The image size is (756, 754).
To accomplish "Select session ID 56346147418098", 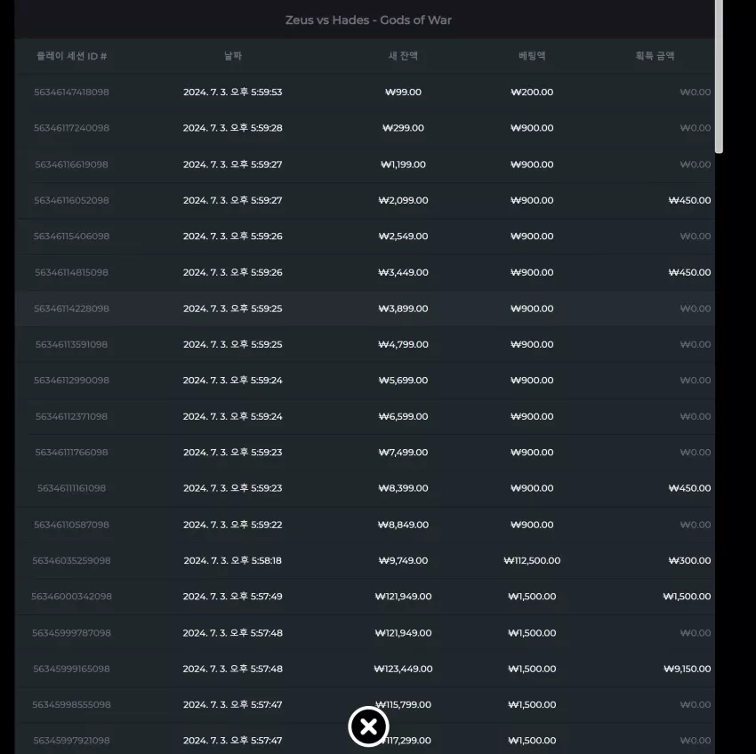I will coord(71,92).
